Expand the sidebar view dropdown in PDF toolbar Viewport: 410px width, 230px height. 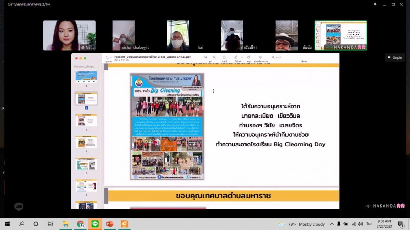pos(108,57)
